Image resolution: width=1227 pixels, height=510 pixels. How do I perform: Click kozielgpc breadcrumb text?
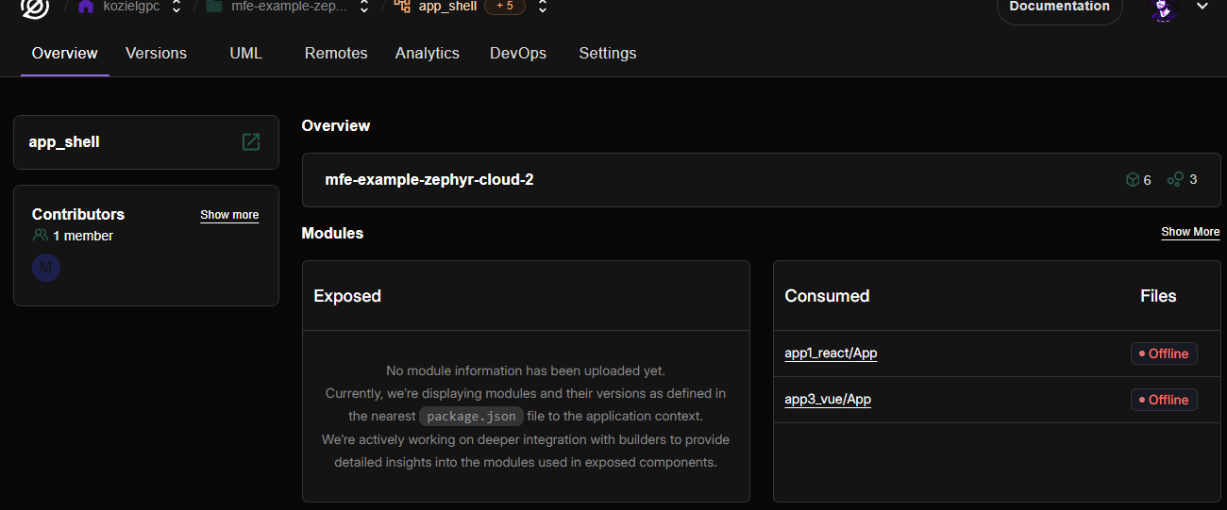click(x=131, y=6)
